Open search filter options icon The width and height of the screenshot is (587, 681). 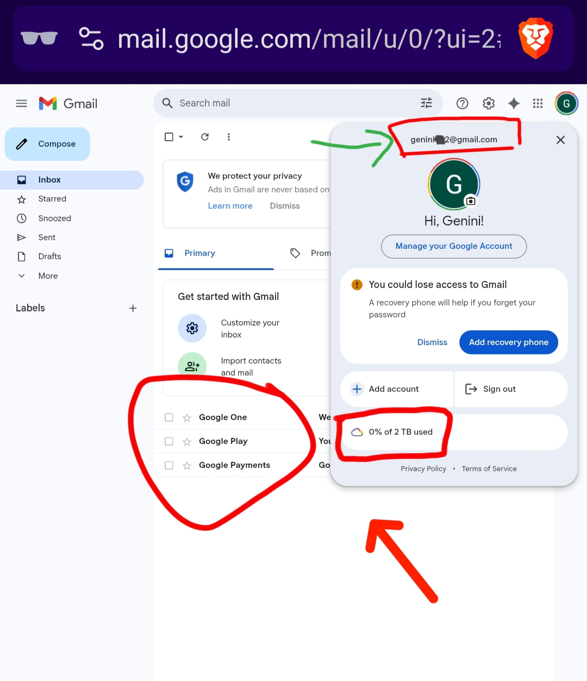427,103
